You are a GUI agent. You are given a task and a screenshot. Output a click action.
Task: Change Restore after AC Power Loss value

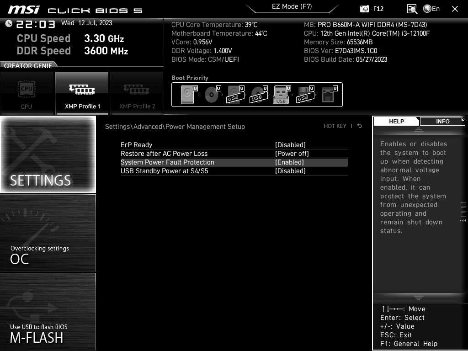click(292, 154)
